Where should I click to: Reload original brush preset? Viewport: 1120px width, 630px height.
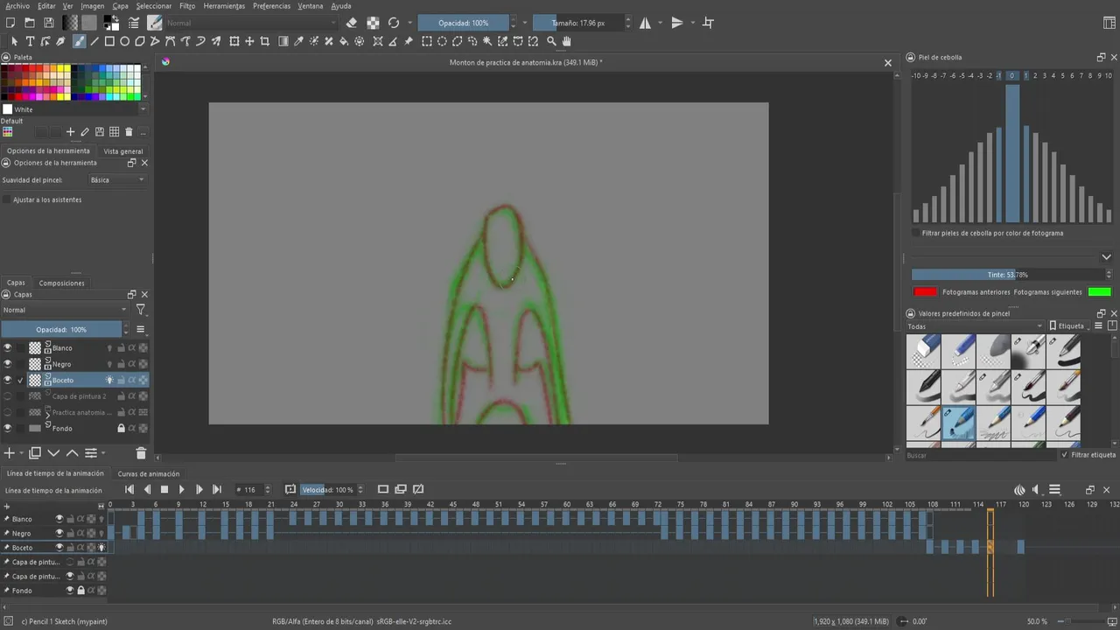click(394, 23)
